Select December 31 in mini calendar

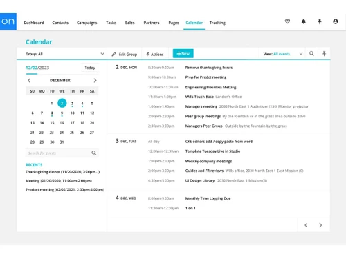(62, 142)
